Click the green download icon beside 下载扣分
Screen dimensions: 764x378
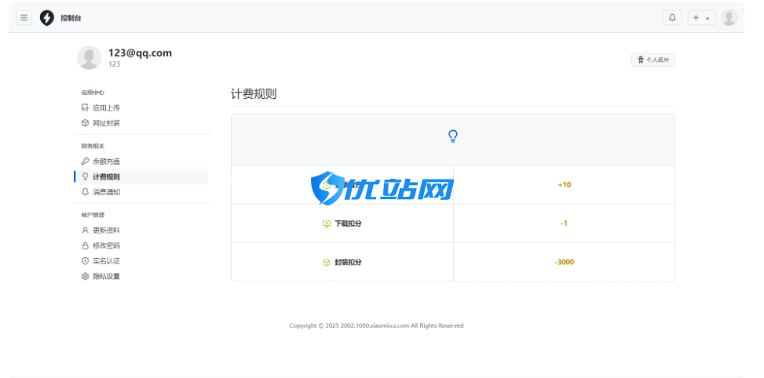327,224
